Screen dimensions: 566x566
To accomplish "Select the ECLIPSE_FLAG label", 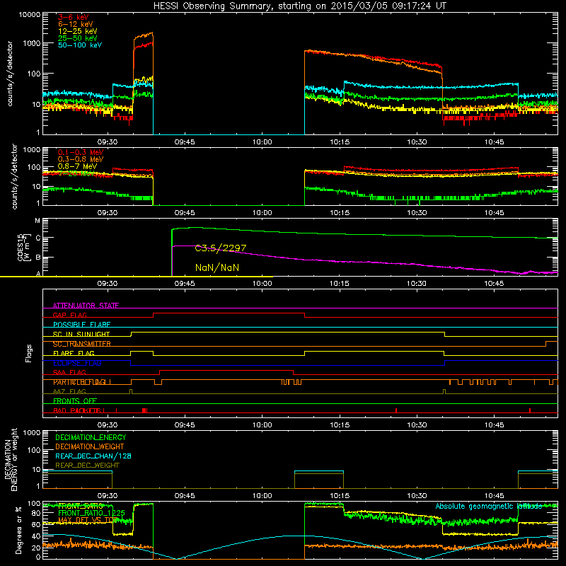I will click(77, 363).
